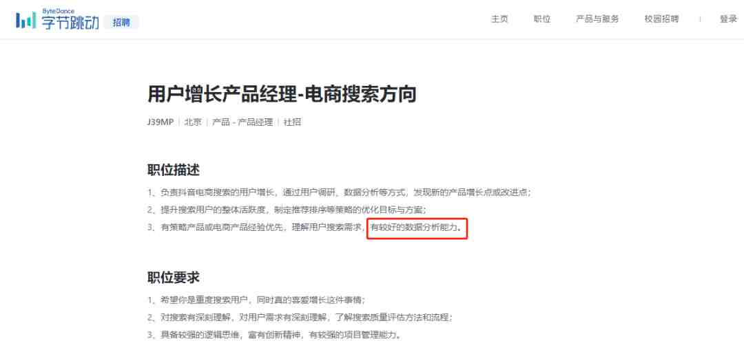Screen dimensions: 744x354
Task: Click the 登录 link
Action: coord(728,19)
